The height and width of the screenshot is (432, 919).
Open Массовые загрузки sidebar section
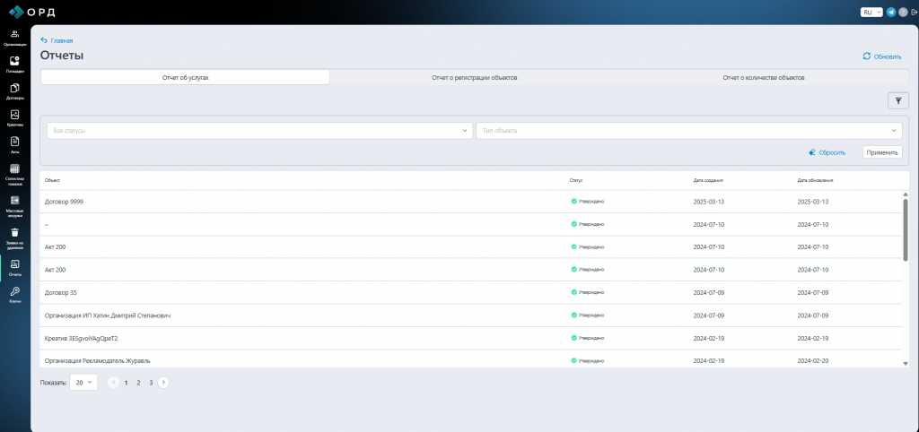pyautogui.click(x=15, y=206)
